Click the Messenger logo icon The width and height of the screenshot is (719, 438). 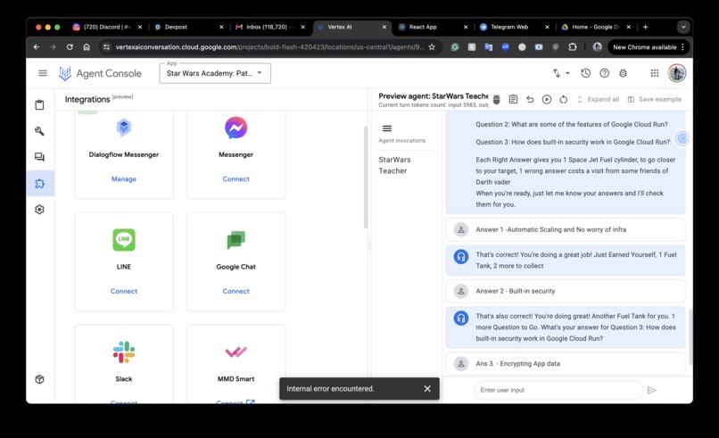[236, 128]
